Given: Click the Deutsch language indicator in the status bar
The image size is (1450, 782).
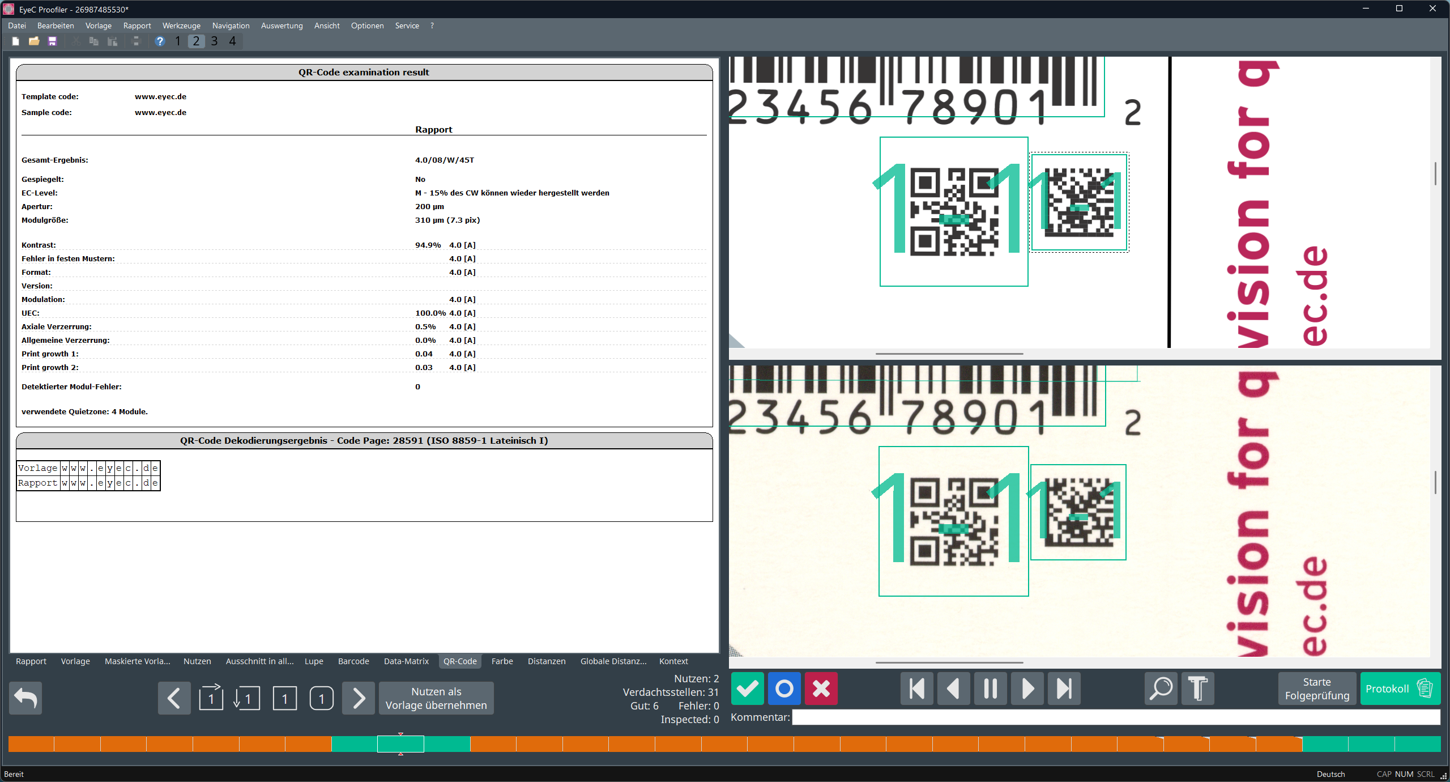Looking at the screenshot, I should [1330, 774].
